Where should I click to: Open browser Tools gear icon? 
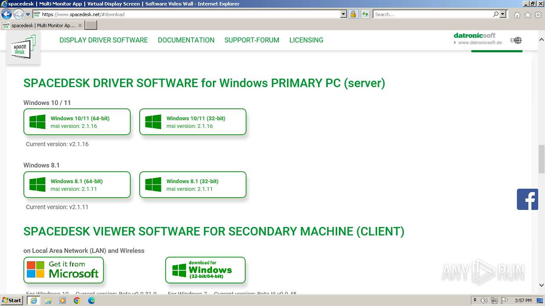538,15
